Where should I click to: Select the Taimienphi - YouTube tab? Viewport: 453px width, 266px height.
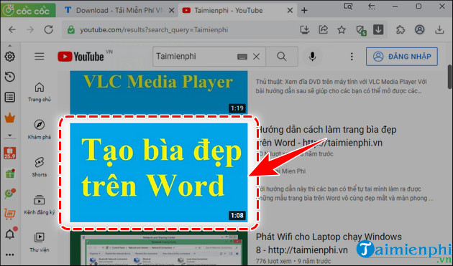point(228,10)
